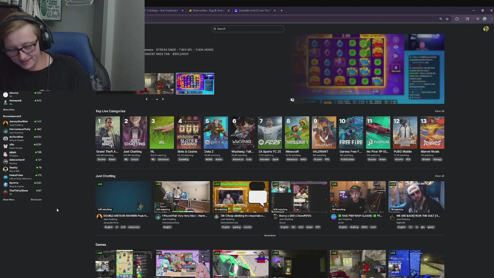Open the IRL category card

pyautogui.click(x=162, y=133)
